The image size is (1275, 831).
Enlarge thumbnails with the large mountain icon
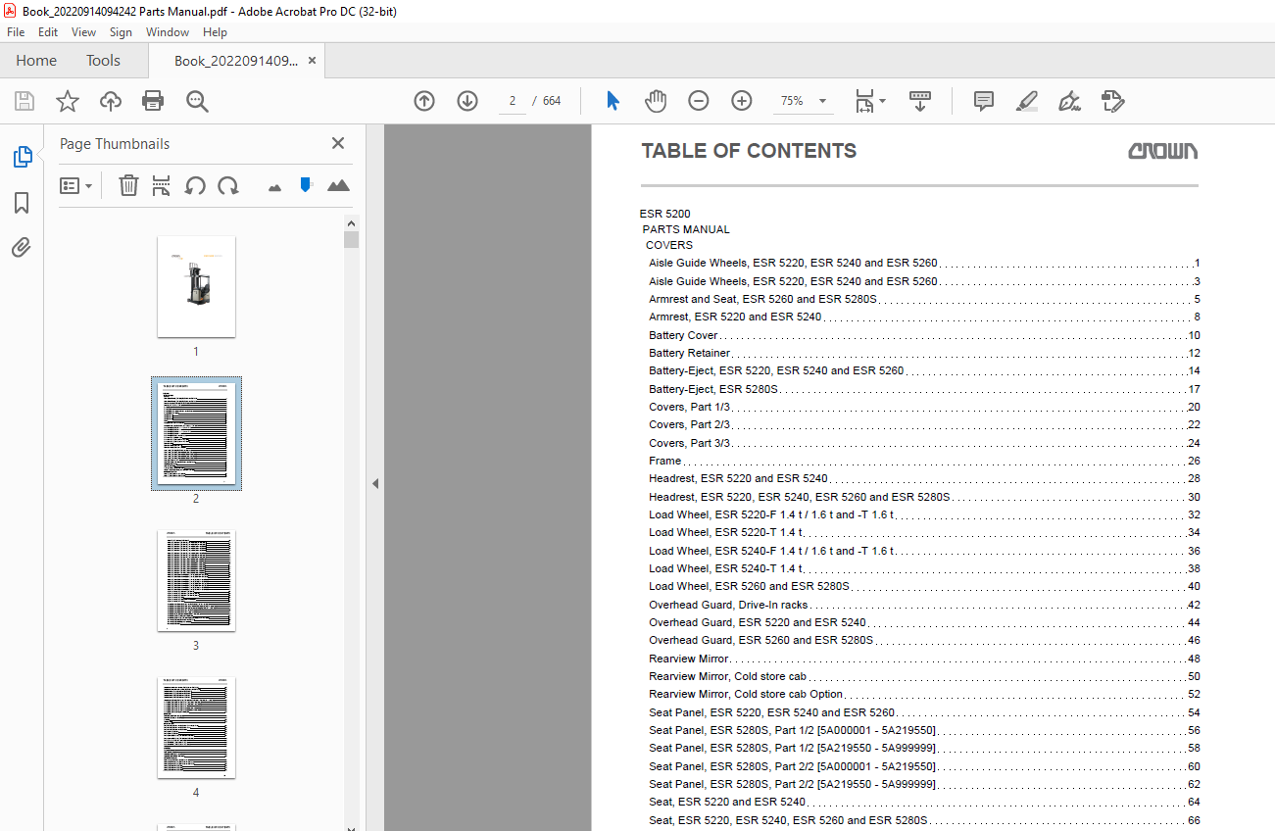[x=338, y=185]
